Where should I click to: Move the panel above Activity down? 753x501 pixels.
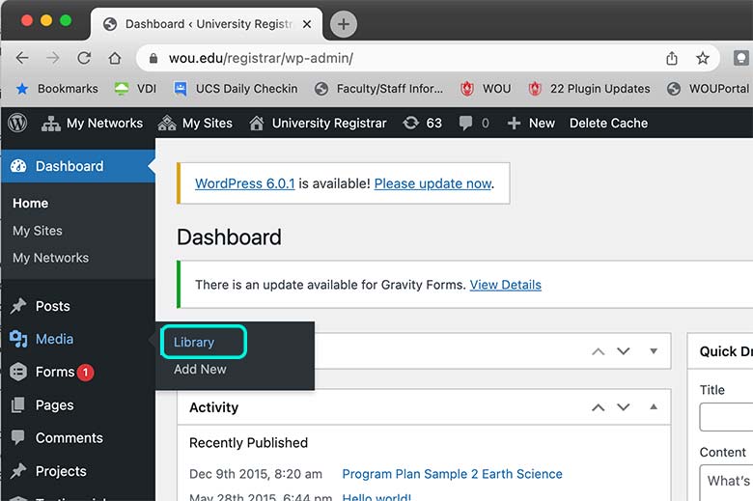click(x=624, y=351)
